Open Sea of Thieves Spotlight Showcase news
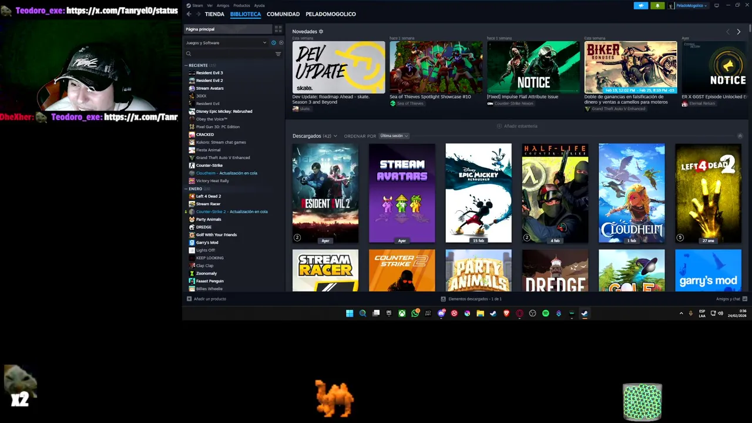 point(436,67)
